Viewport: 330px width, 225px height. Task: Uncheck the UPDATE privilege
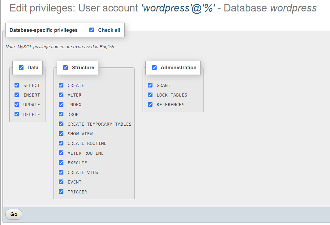coord(17,105)
